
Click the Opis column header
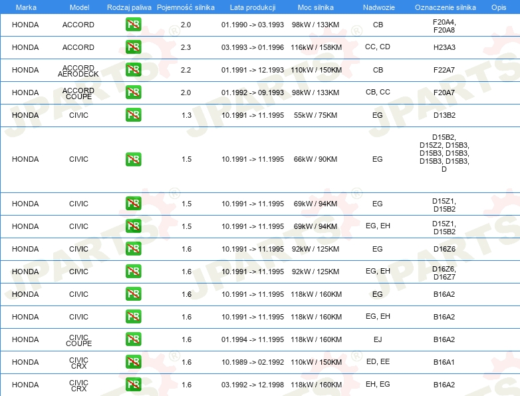pos(499,7)
